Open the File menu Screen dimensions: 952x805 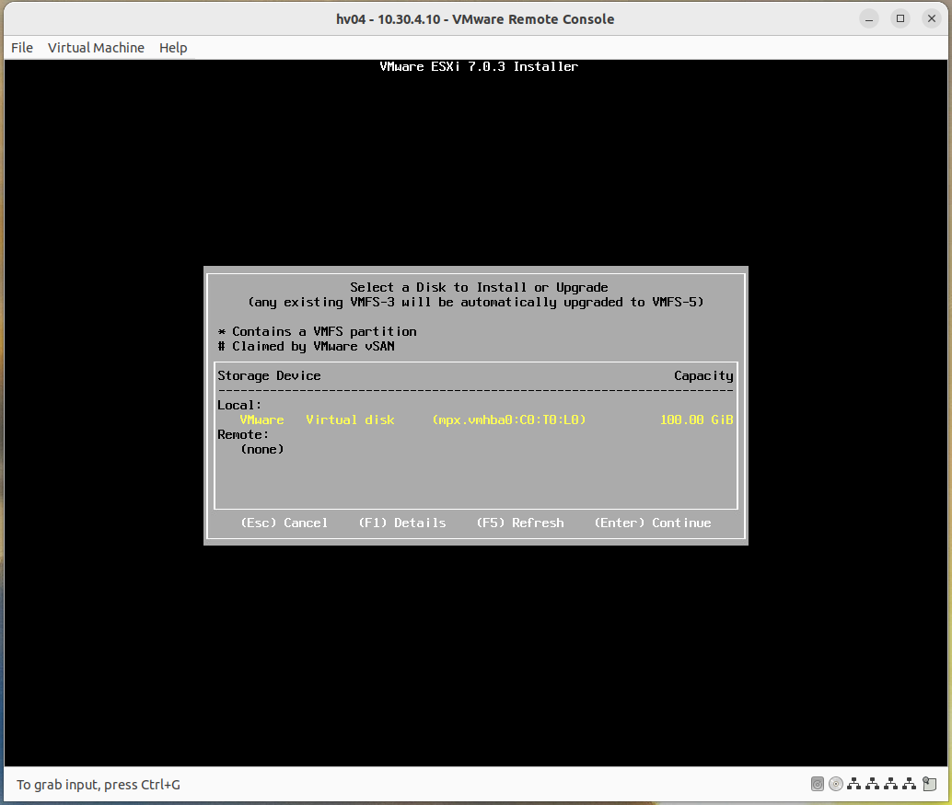click(x=21, y=48)
